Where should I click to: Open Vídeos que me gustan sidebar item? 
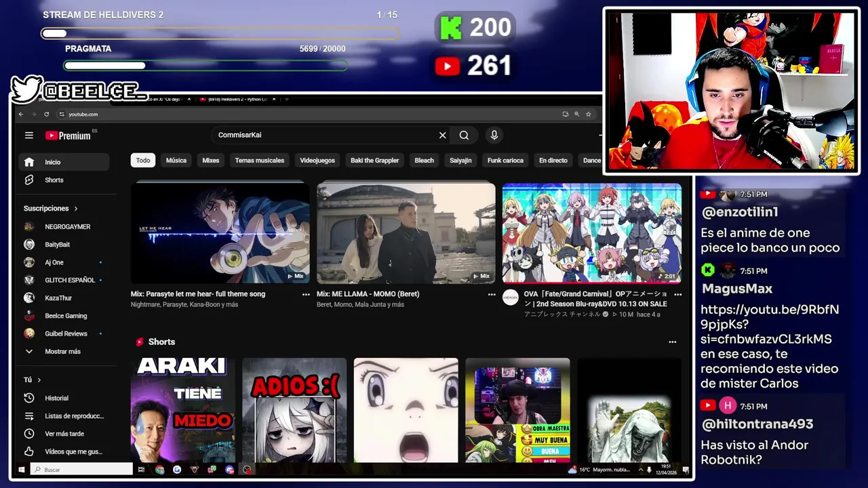pyautogui.click(x=64, y=451)
